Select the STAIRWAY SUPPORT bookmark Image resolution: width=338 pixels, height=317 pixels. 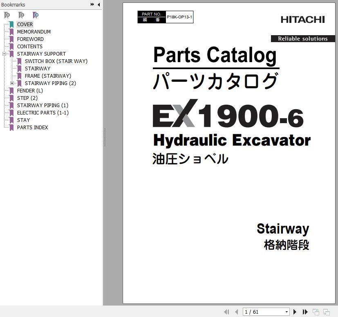click(x=41, y=54)
